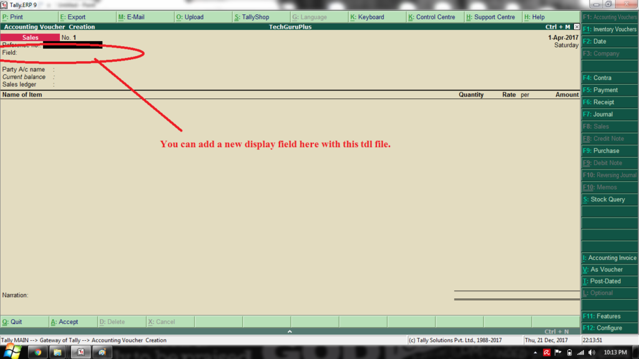Image resolution: width=639 pixels, height=359 pixels.
Task: Open Windows Explorer from the taskbar
Action: (57, 353)
